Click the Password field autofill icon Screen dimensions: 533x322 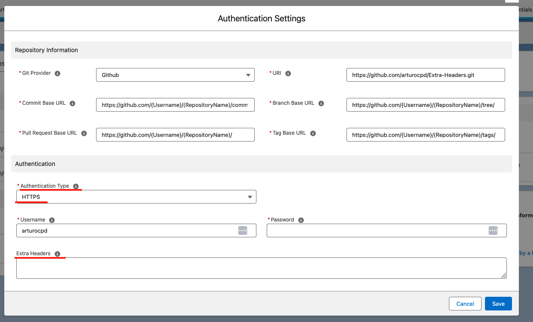coord(493,230)
